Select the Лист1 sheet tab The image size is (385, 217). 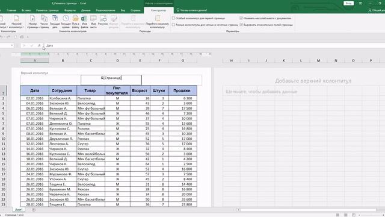click(x=19, y=210)
